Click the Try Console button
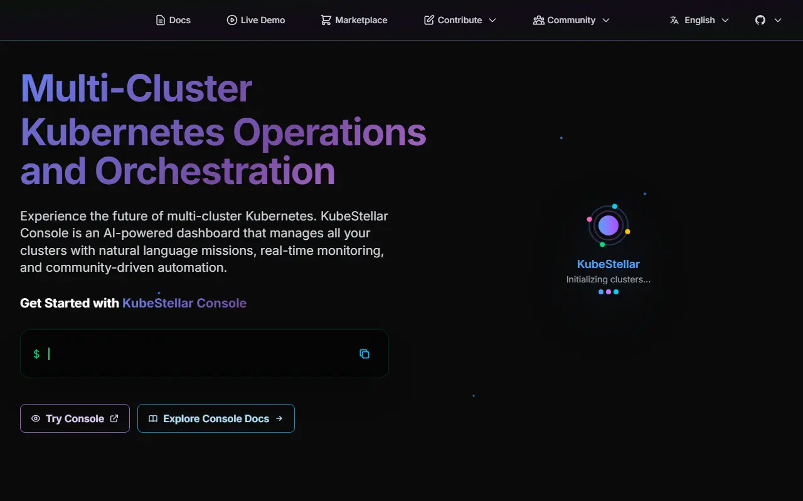 (75, 418)
